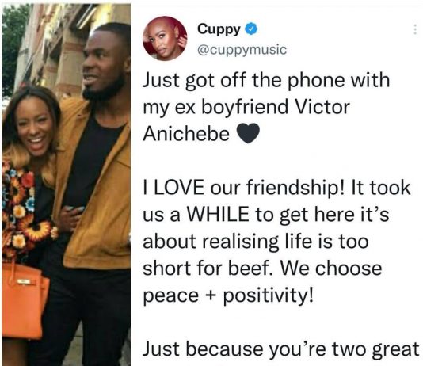Click the 'peace + positivity!' line
This screenshot has height=366, width=423.
228,295
